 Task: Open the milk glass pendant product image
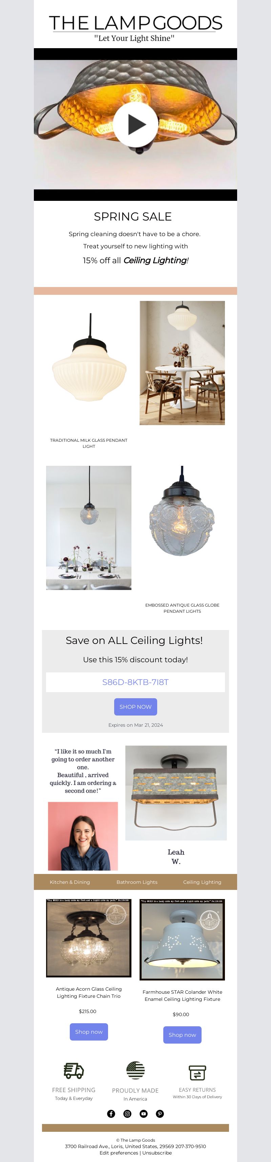pyautogui.click(x=89, y=363)
